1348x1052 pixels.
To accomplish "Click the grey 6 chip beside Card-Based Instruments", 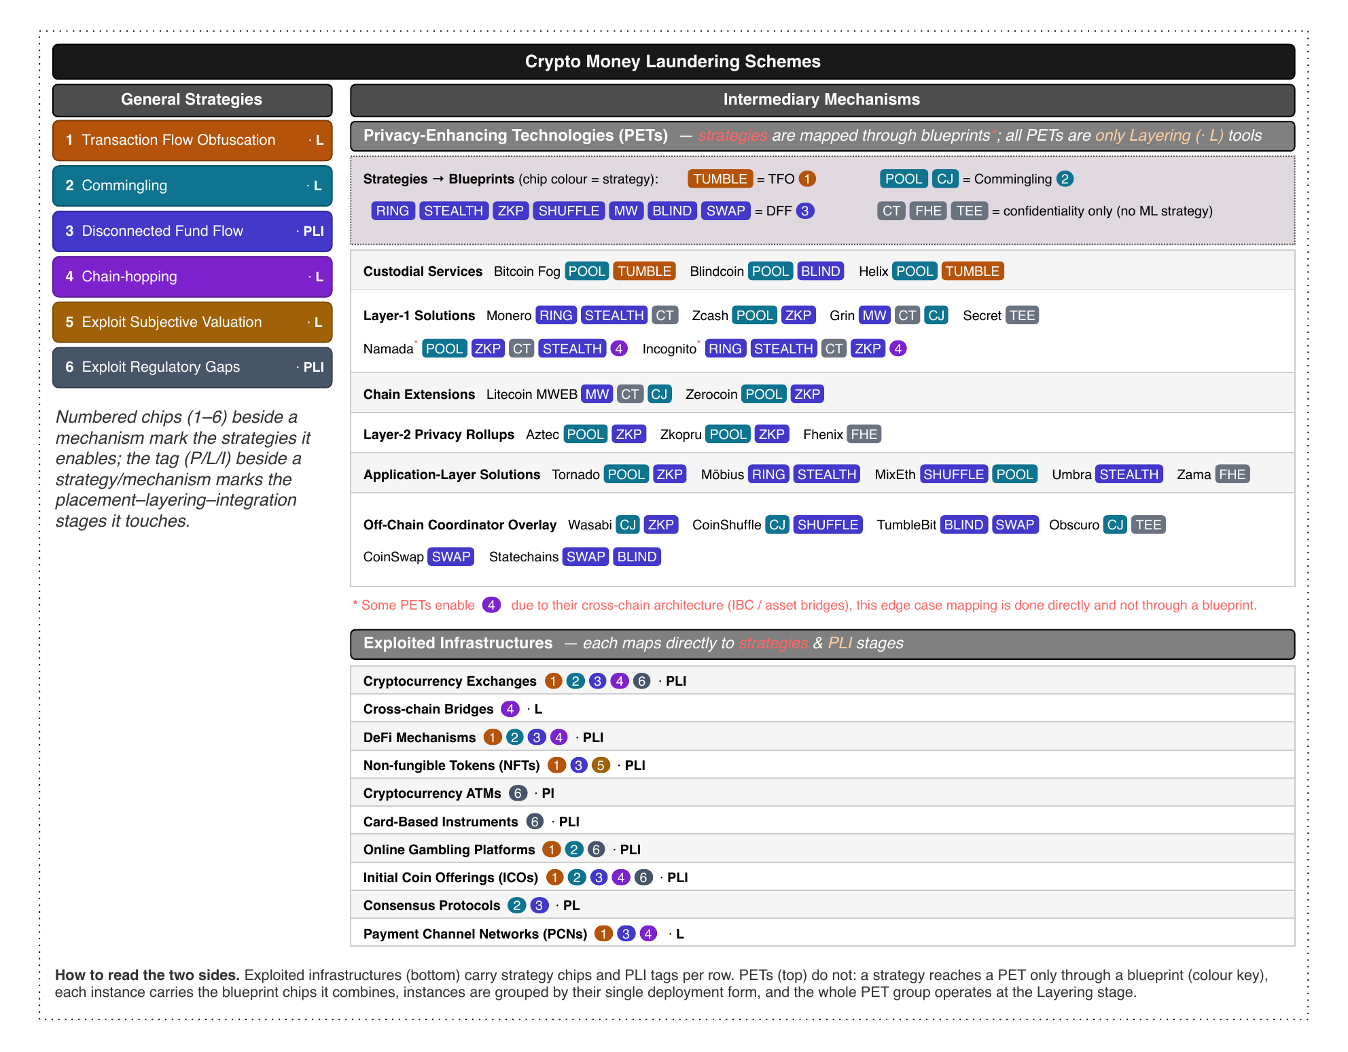I will (535, 822).
